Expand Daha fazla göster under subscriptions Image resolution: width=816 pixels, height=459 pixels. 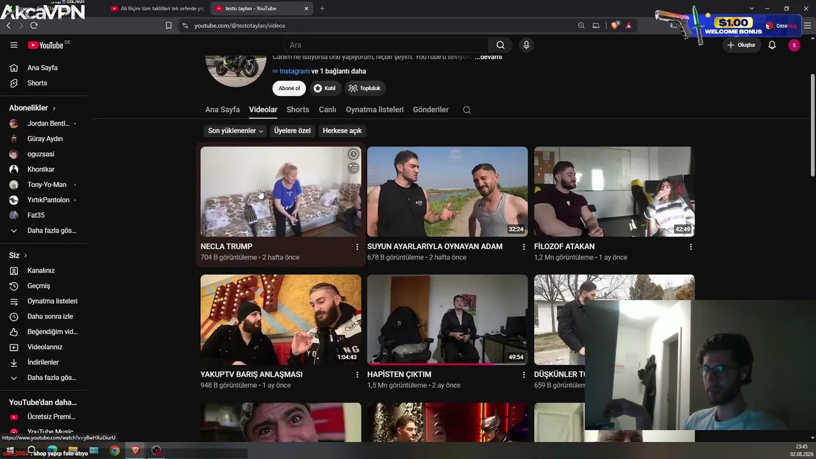coord(44,230)
